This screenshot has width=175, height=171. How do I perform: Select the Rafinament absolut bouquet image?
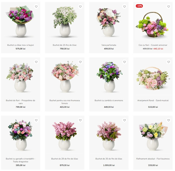point(153,136)
